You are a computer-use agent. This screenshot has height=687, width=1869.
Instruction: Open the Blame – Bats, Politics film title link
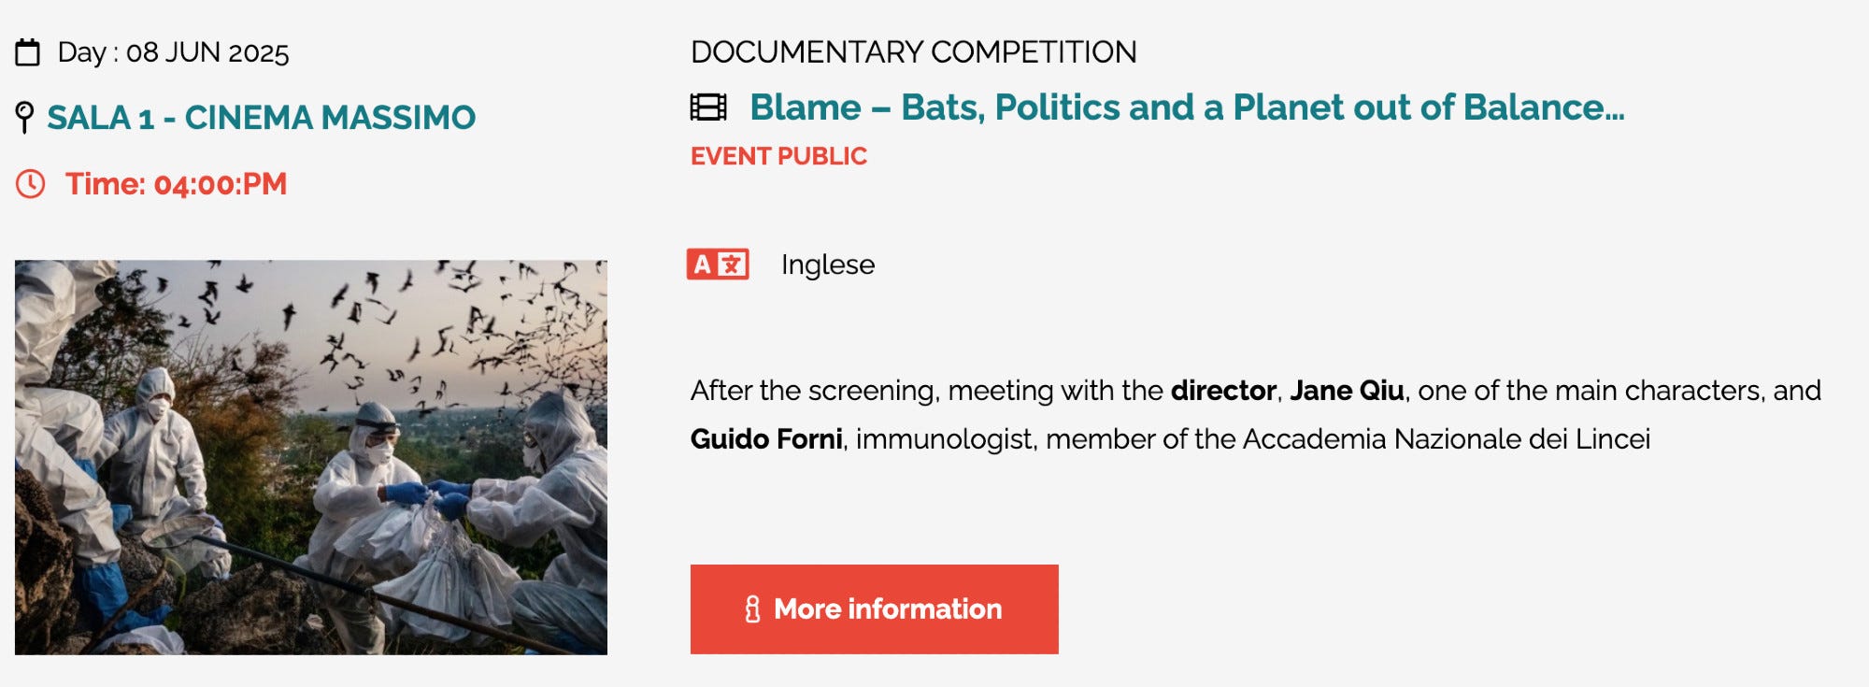tap(1187, 107)
